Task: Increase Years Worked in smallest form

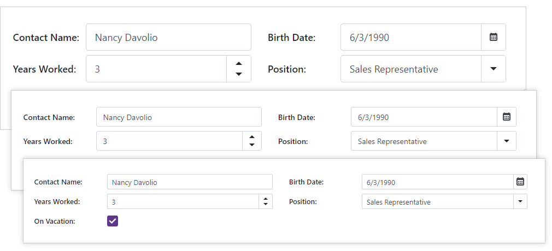Action: [x=265, y=199]
